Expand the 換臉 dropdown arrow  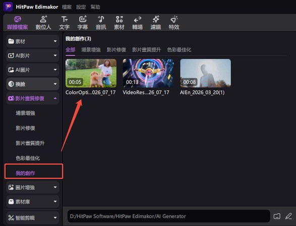click(55, 84)
